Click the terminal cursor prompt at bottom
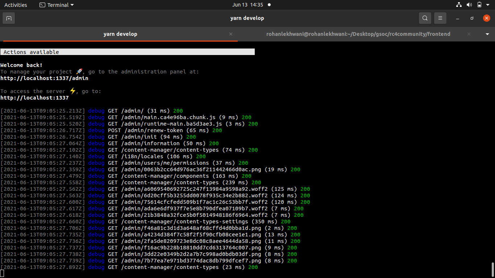This screenshot has height=278, width=495. click(2, 274)
